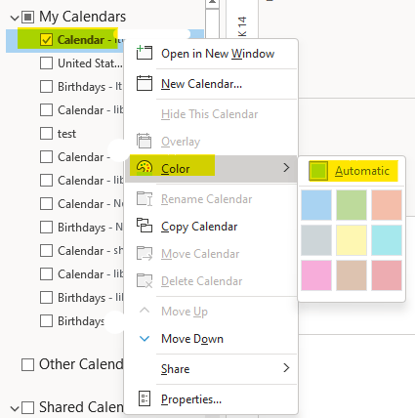Image resolution: width=415 pixels, height=418 pixels.
Task: Click the Properties icon in context menu
Action: pyautogui.click(x=145, y=398)
